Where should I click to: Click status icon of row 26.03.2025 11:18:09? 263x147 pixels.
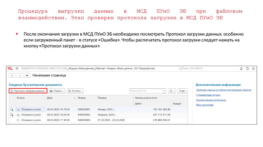pyautogui.click(x=18, y=120)
